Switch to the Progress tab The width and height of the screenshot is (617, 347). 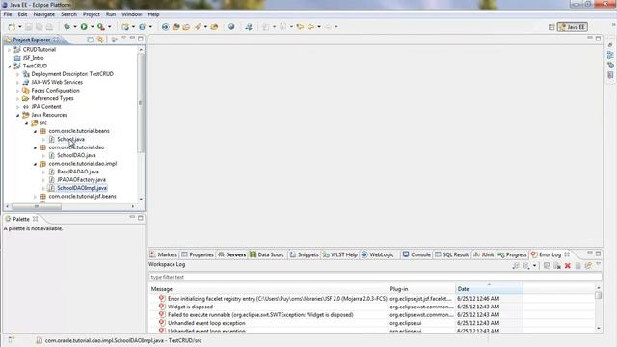pyautogui.click(x=512, y=254)
